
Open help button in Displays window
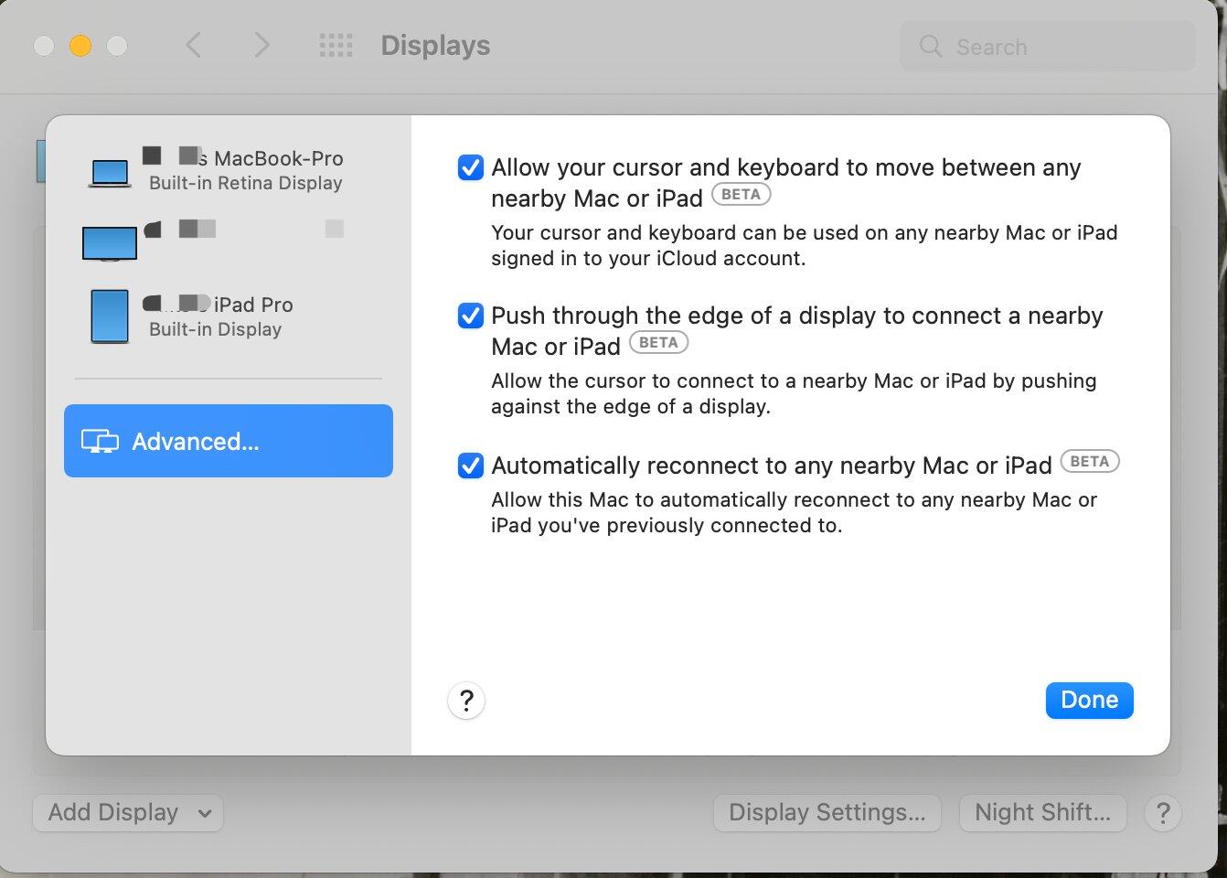click(1163, 812)
